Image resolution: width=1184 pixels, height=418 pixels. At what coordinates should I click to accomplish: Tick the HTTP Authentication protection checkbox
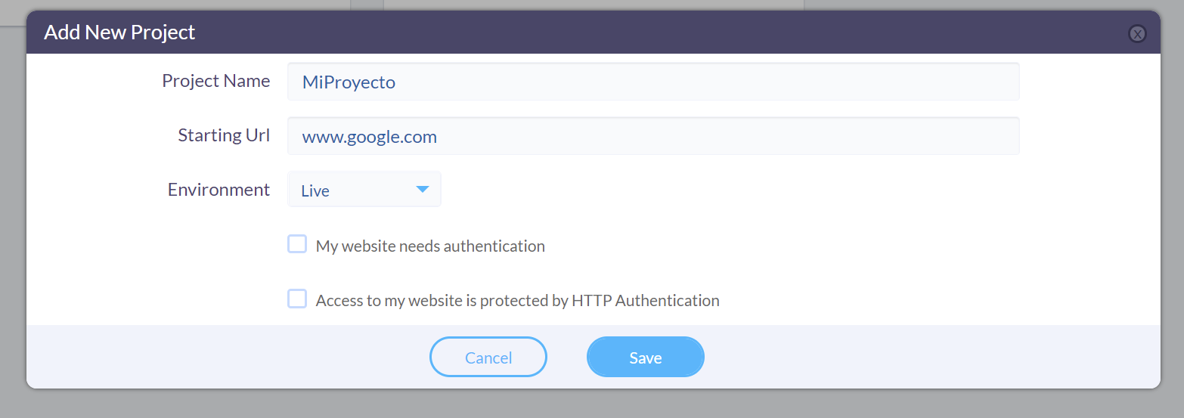click(x=297, y=299)
